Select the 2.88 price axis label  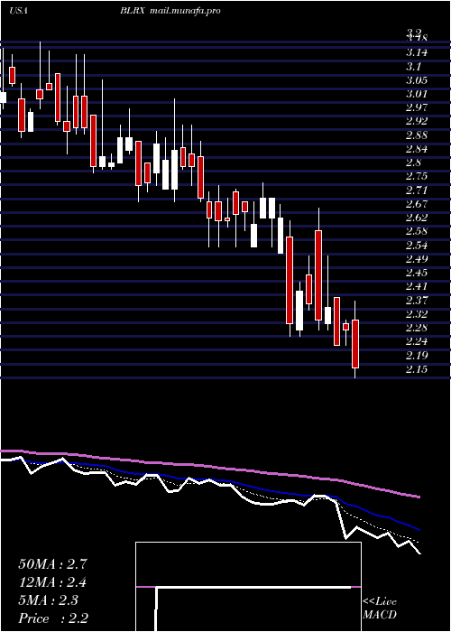pyautogui.click(x=417, y=135)
